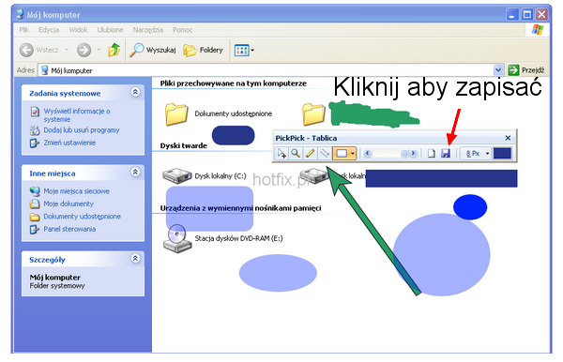Collapse the Szczegóły panel
This screenshot has height=362, width=563.
pyautogui.click(x=135, y=258)
